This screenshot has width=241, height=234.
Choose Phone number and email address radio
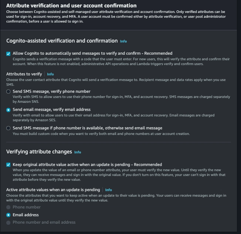[x=8, y=223]
